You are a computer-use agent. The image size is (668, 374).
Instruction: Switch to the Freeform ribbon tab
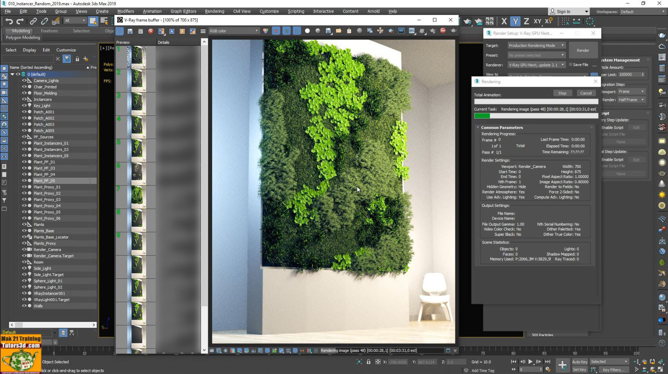(x=49, y=31)
